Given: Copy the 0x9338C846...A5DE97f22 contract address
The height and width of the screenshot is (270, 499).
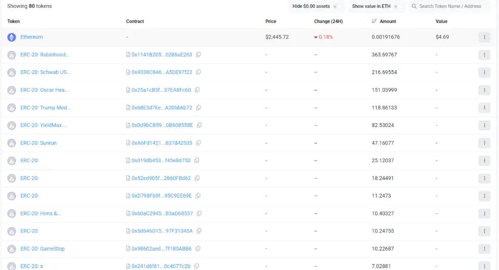Looking at the screenshot, I should coord(198,72).
